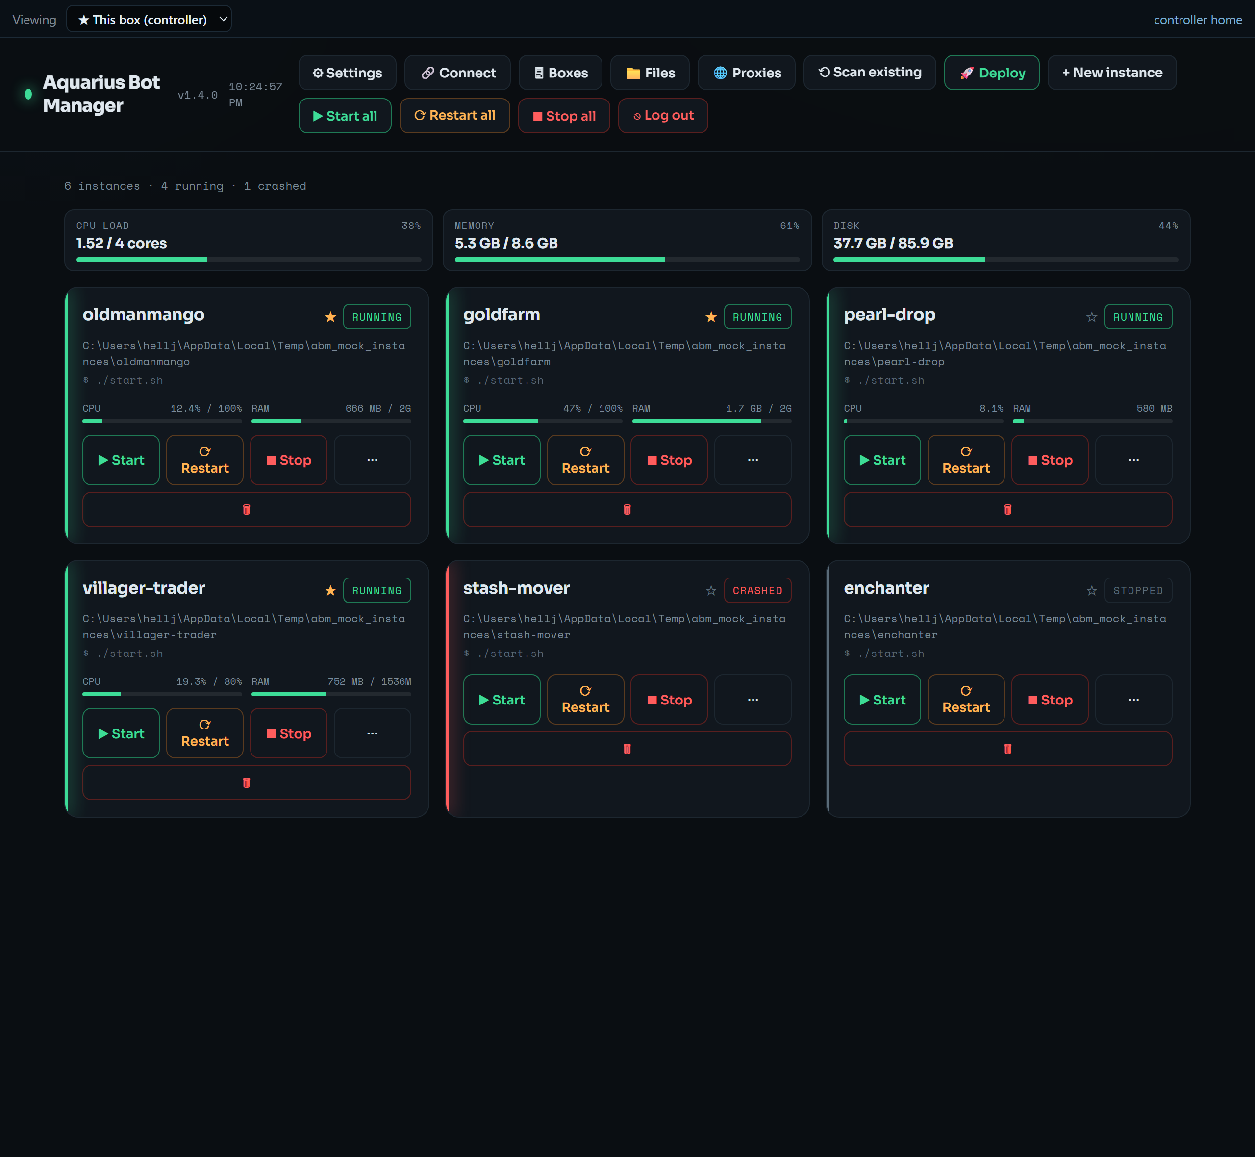Restart the enchanter instance
The image size is (1255, 1157).
pyautogui.click(x=966, y=699)
